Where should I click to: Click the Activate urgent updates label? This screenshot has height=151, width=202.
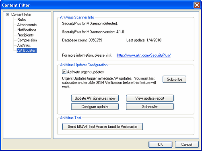(x=85, y=72)
